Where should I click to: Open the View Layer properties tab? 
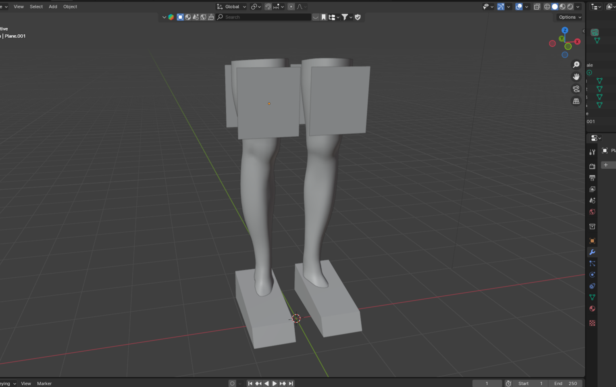pyautogui.click(x=592, y=189)
